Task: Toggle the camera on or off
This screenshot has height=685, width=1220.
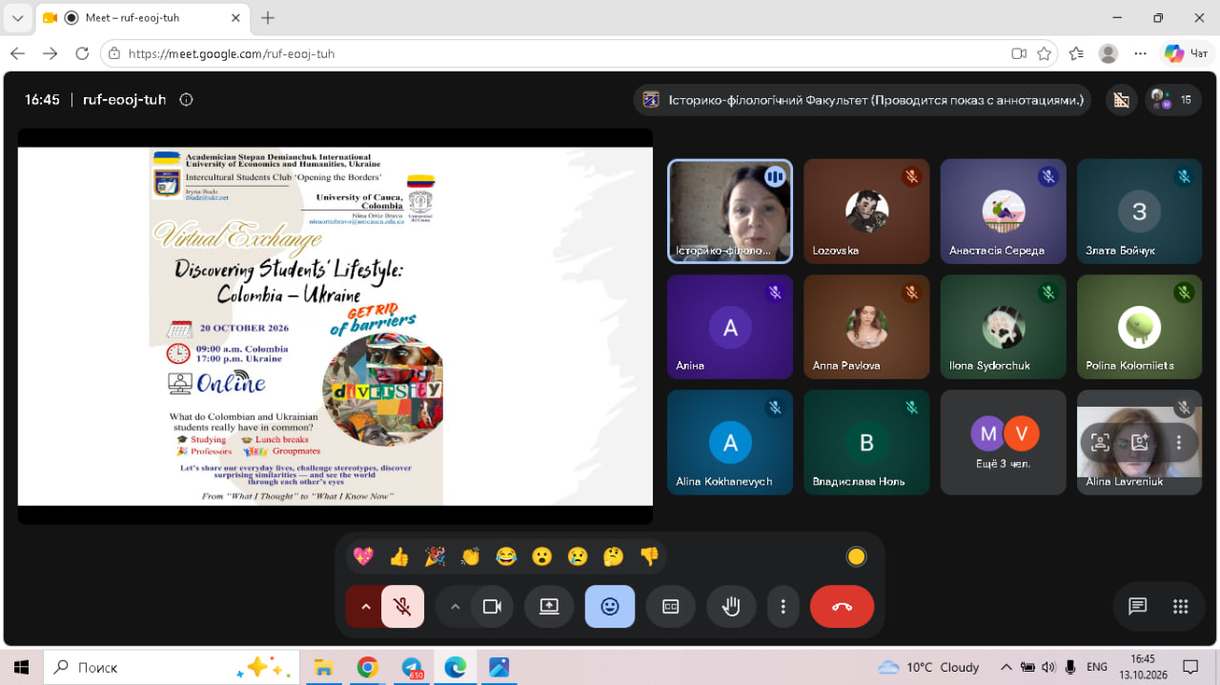Action: point(492,606)
